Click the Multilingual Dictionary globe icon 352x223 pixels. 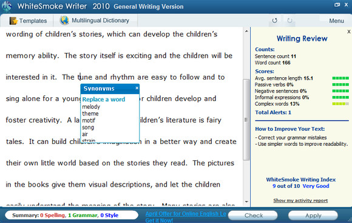(x=64, y=20)
